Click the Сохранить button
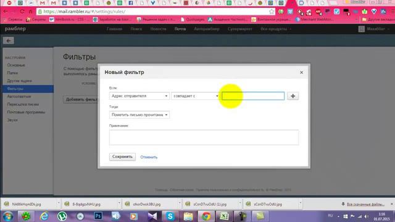Image resolution: width=395 pixels, height=222 pixels. pyautogui.click(x=122, y=157)
